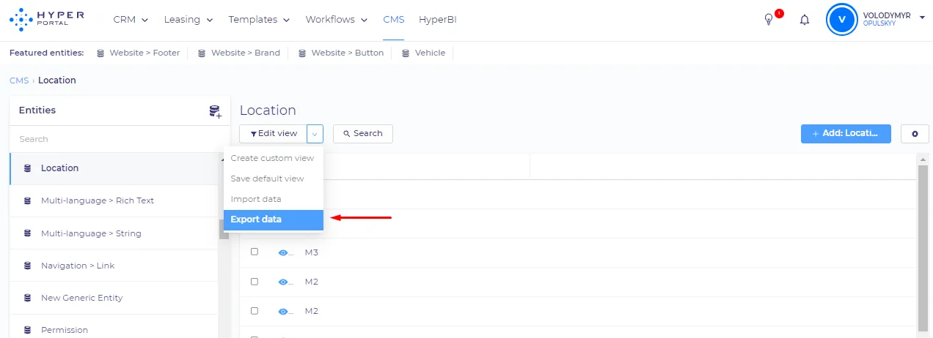Expand the Templates menu
Image resolution: width=933 pixels, height=338 pixels.
[x=259, y=20]
